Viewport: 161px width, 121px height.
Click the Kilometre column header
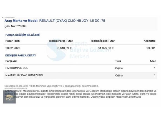point(149,41)
